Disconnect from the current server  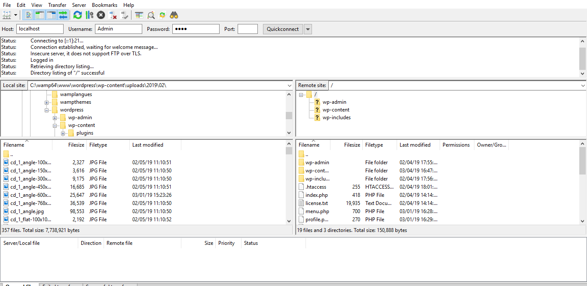click(x=113, y=15)
